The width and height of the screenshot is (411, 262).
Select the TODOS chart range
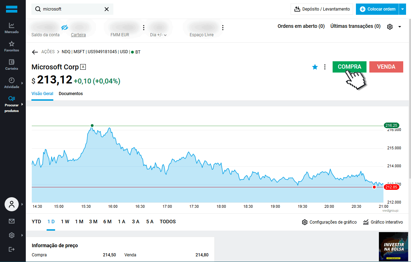(x=168, y=222)
